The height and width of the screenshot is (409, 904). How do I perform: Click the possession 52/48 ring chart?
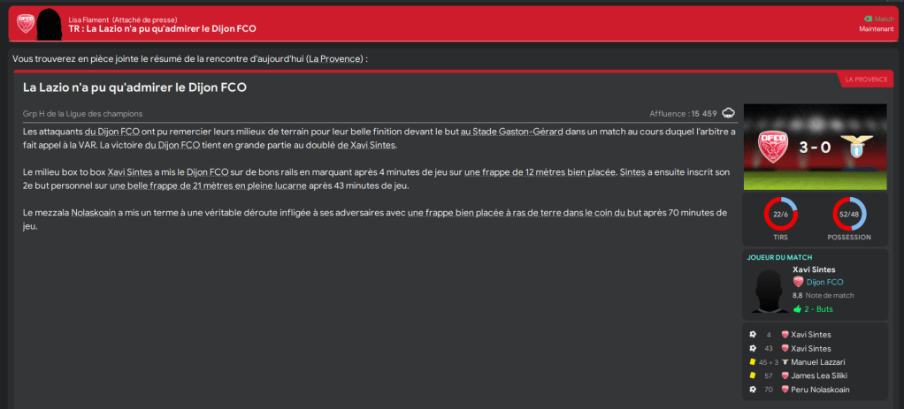tap(849, 215)
